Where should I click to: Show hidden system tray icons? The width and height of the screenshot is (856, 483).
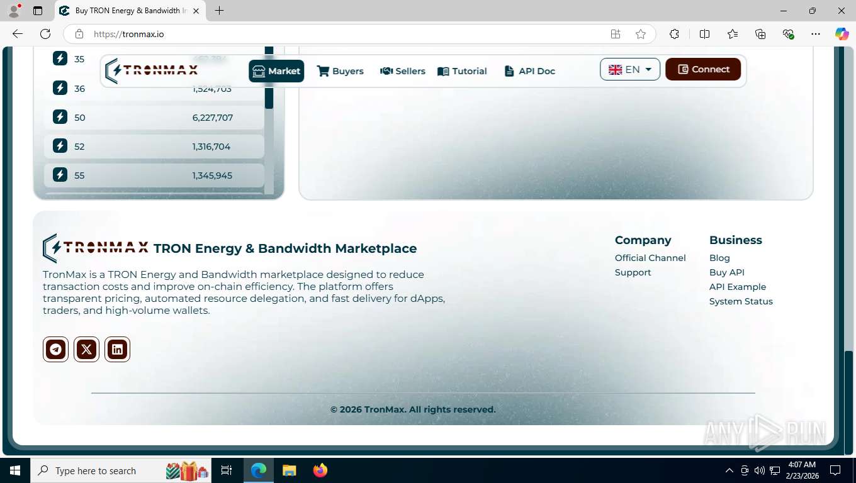pyautogui.click(x=729, y=470)
